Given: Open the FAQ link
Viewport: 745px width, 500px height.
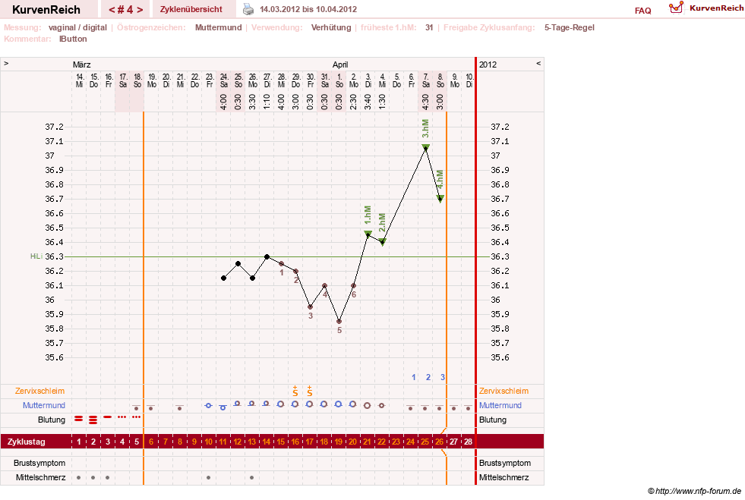Looking at the screenshot, I should (x=642, y=11).
